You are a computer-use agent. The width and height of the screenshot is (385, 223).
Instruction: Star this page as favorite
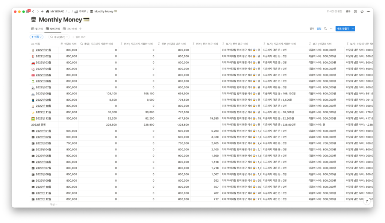click(362, 12)
